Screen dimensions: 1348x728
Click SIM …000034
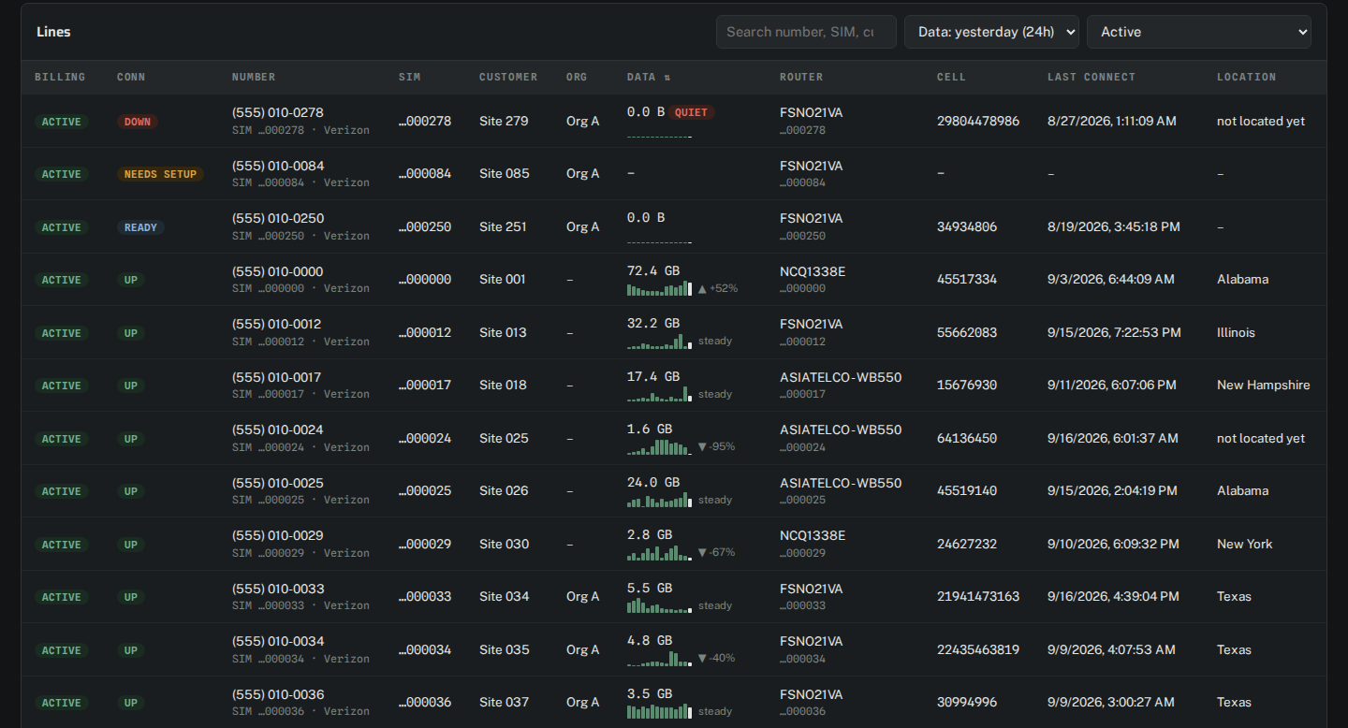coord(425,649)
